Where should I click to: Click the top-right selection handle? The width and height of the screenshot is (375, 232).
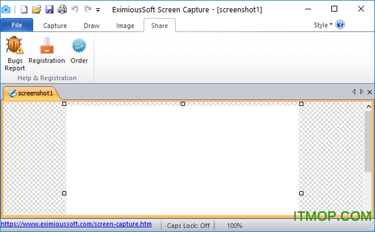pyautogui.click(x=301, y=104)
